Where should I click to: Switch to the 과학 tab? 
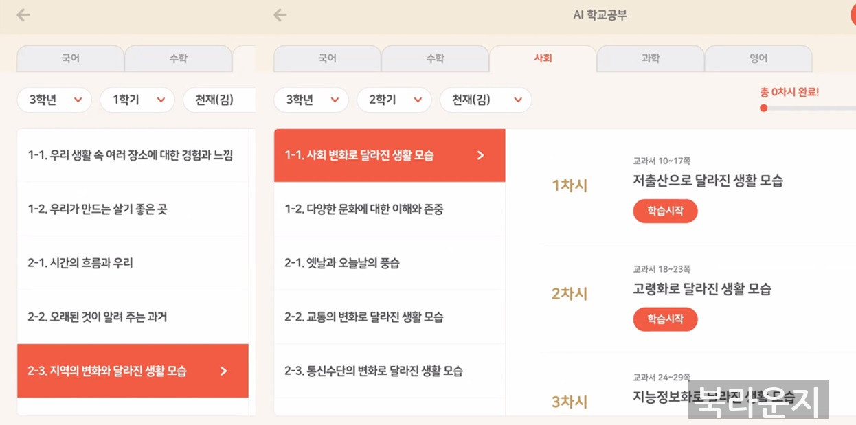click(x=650, y=59)
